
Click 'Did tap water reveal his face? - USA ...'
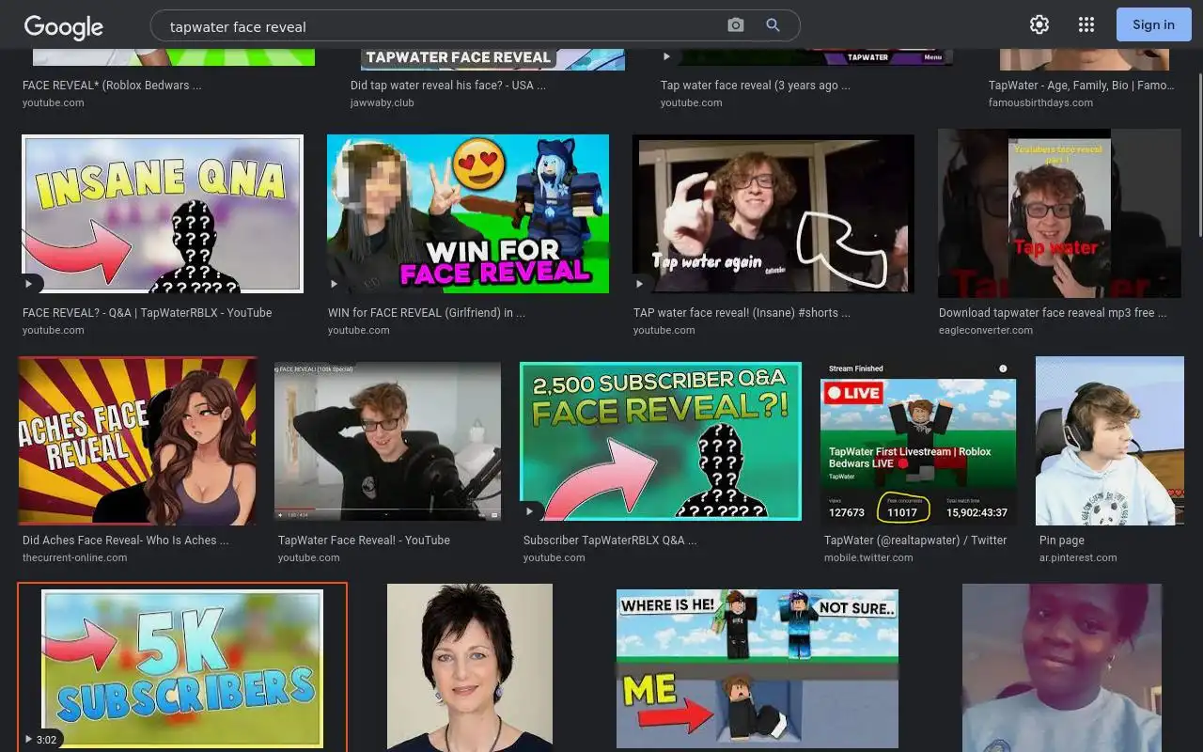pyautogui.click(x=448, y=86)
